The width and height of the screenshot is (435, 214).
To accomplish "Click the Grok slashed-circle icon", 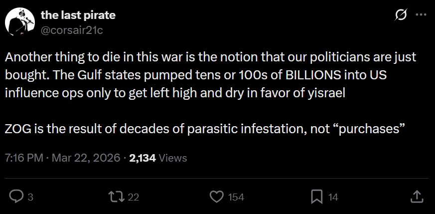I will tap(400, 15).
